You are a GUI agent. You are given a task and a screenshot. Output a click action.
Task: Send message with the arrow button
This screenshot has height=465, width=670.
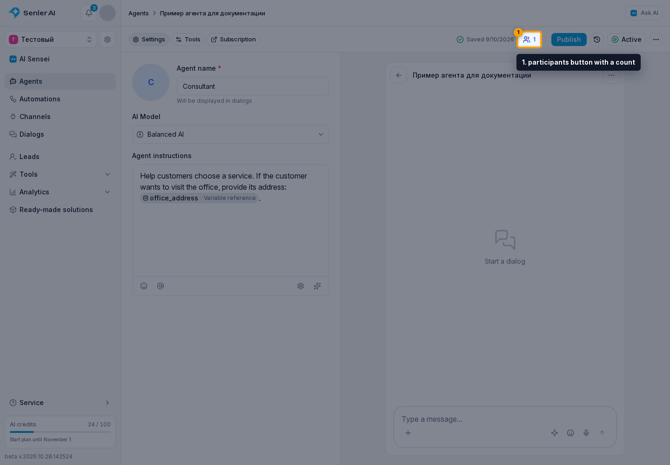(x=602, y=433)
